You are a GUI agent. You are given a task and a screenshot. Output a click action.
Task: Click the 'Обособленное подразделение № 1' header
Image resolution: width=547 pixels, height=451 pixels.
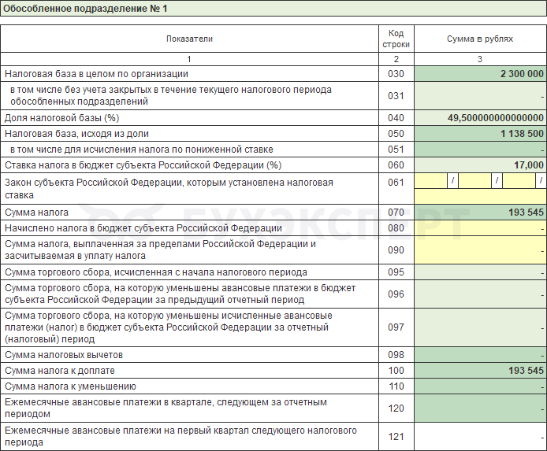click(x=85, y=9)
